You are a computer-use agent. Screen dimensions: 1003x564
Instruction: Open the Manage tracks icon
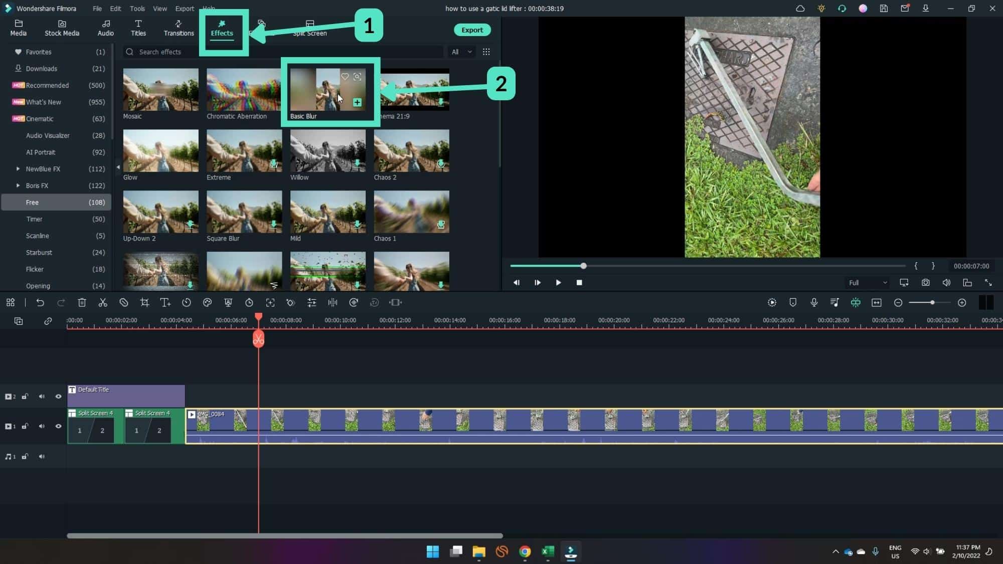19,321
